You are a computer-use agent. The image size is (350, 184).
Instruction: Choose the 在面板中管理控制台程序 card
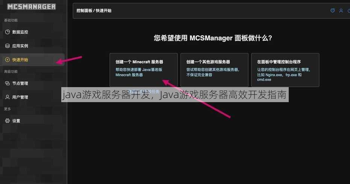(285, 70)
